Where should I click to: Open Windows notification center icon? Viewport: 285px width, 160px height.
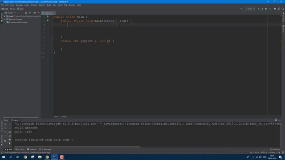point(281,157)
